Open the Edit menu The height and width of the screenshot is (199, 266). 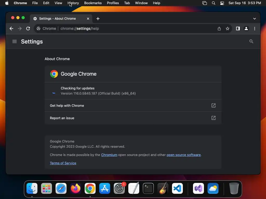coord(46,3)
